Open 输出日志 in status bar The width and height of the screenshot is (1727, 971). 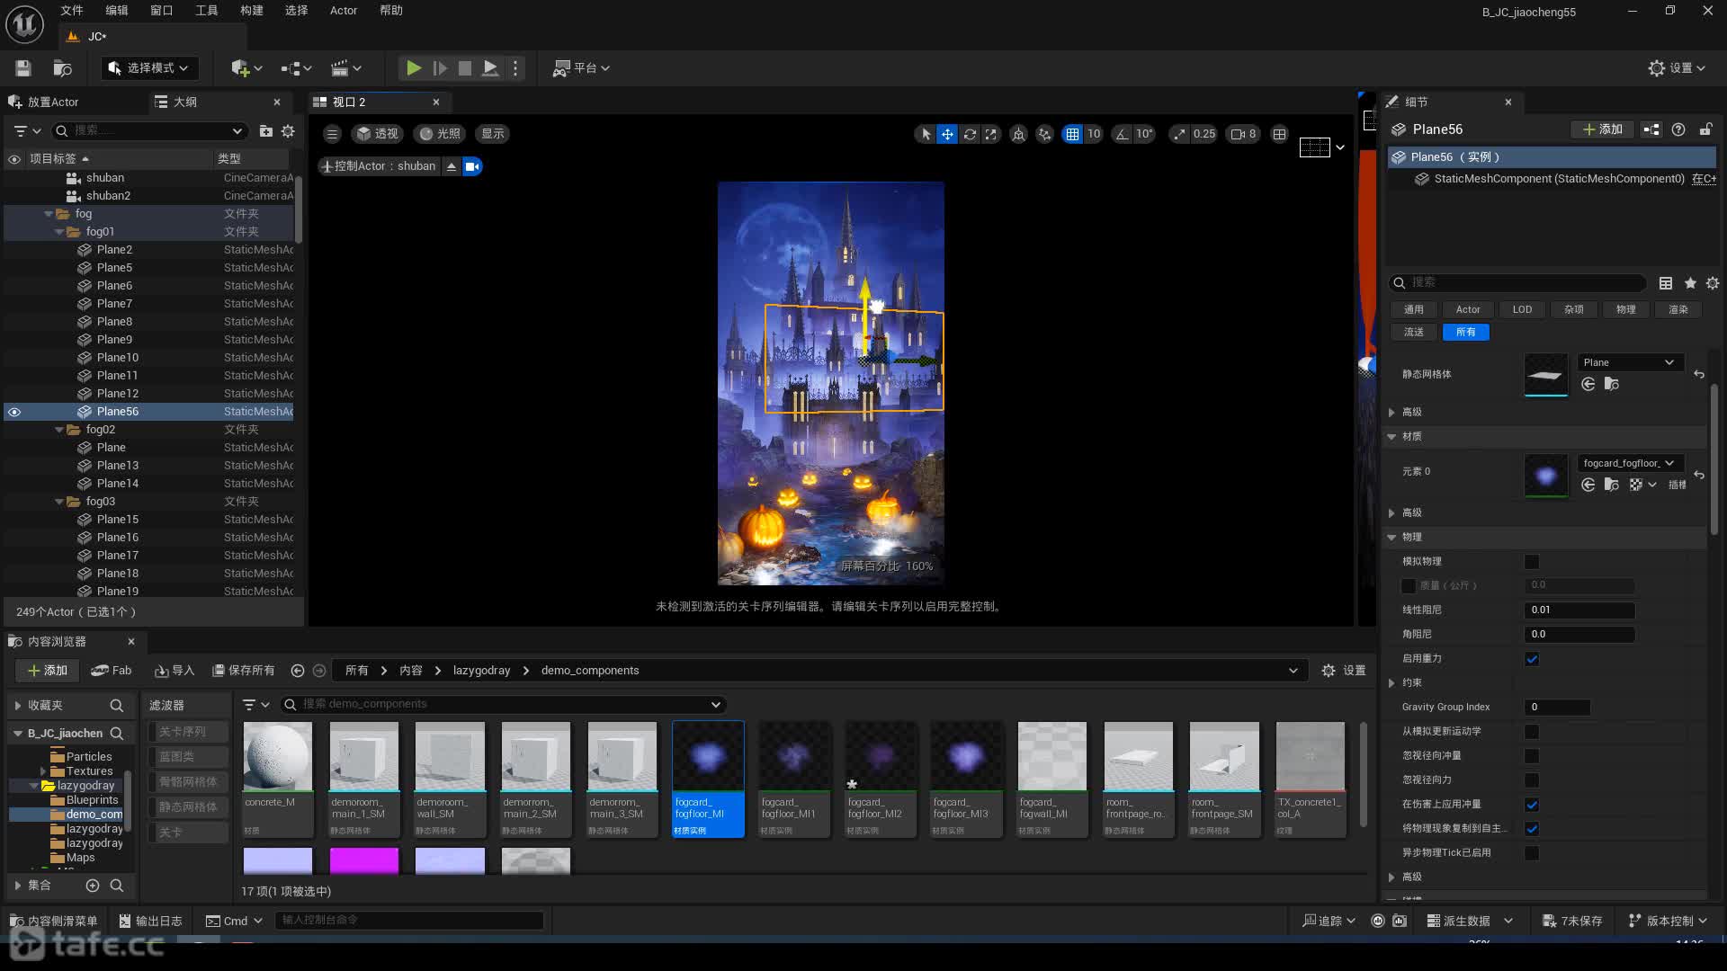click(x=151, y=922)
